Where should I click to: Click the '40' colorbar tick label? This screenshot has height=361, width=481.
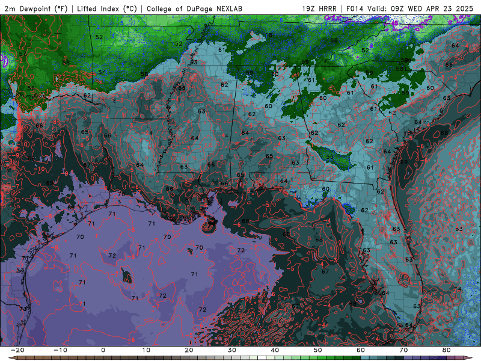coord(275,350)
